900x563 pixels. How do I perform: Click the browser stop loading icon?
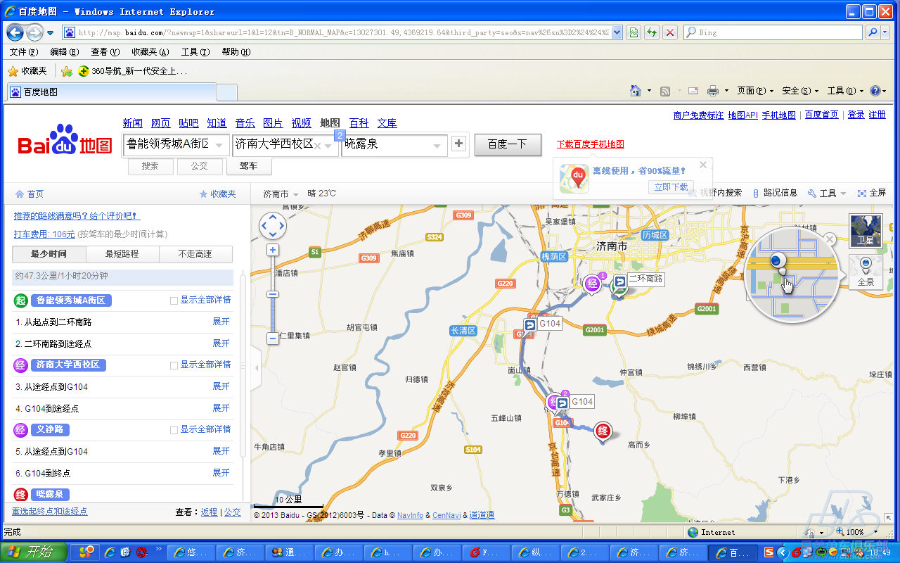point(670,32)
